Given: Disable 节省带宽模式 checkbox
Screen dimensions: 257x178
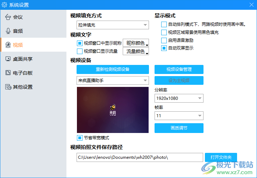Looking at the screenshot, I should [x=80, y=138].
